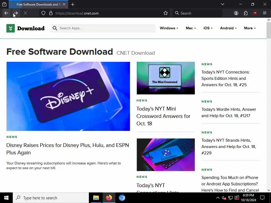
Task: Expand the Mac dropdown menu
Action: tap(191, 28)
